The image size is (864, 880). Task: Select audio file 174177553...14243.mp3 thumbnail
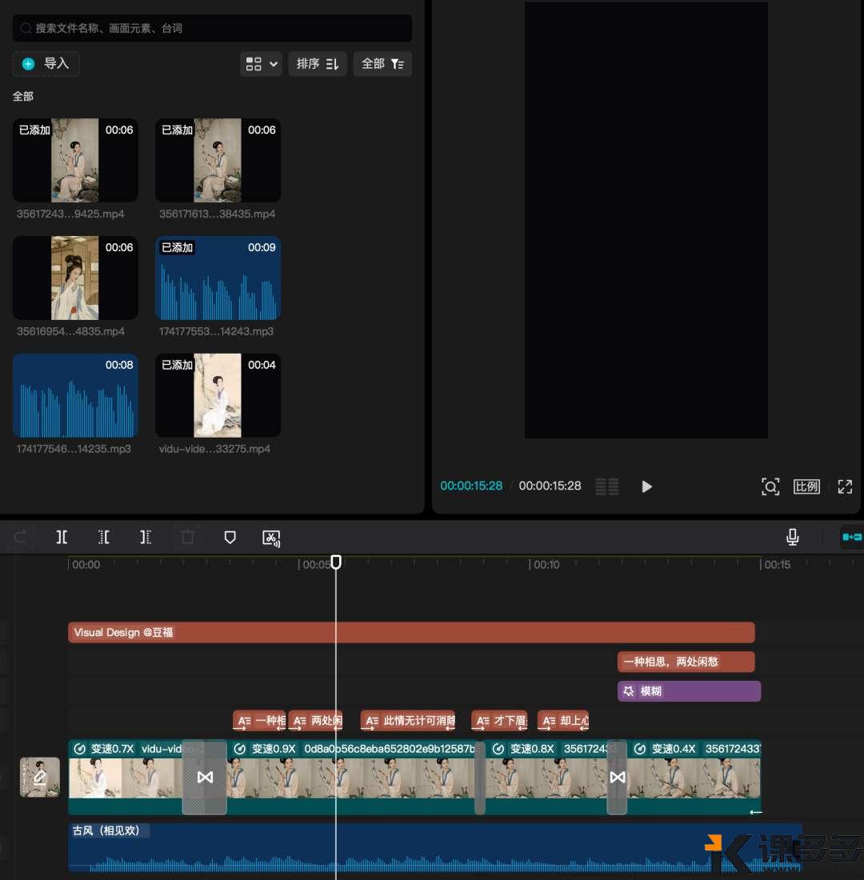(x=218, y=278)
